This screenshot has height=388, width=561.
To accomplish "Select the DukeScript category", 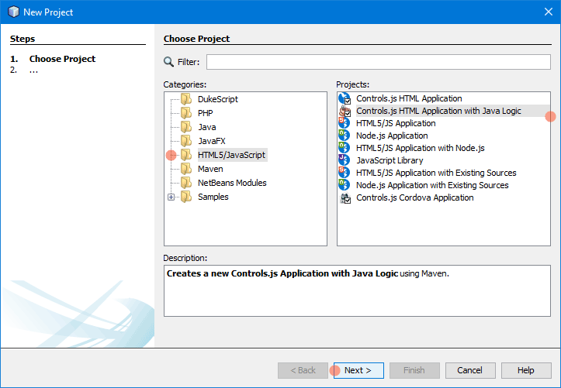I will click(x=217, y=99).
